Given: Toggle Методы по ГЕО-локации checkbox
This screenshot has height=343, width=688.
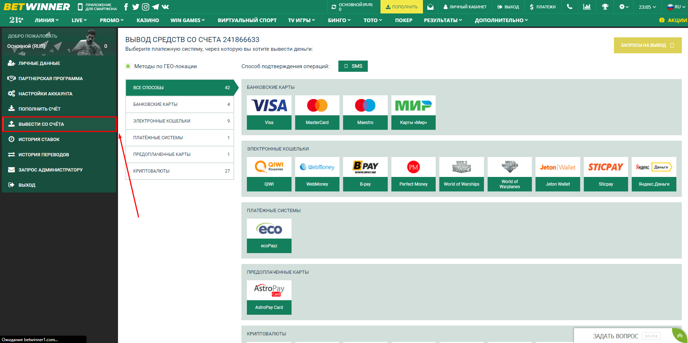Looking at the screenshot, I should tap(128, 66).
